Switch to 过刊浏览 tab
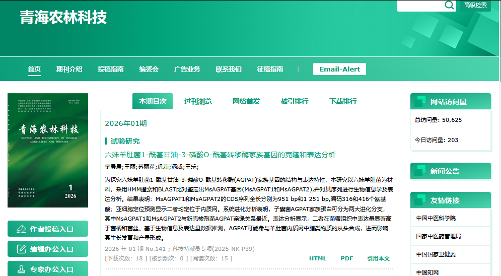This screenshot has height=276, width=501. click(198, 101)
